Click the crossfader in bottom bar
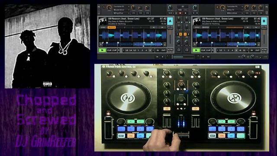The image size is (277, 156). [x=183, y=57]
